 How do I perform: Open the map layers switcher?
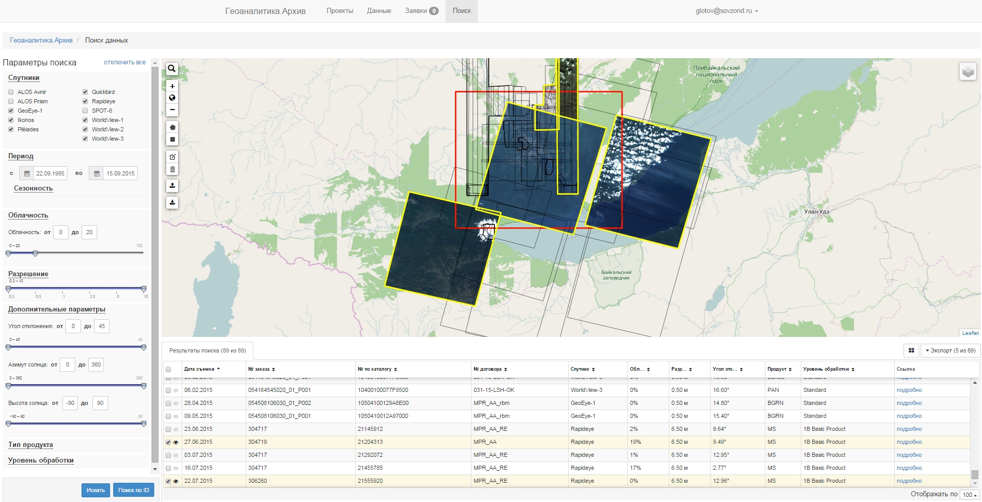pyautogui.click(x=967, y=72)
